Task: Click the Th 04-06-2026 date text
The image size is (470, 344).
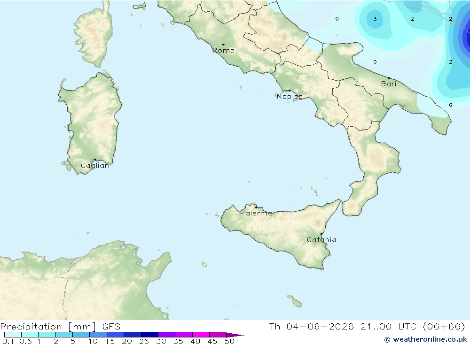Action: 311,327
